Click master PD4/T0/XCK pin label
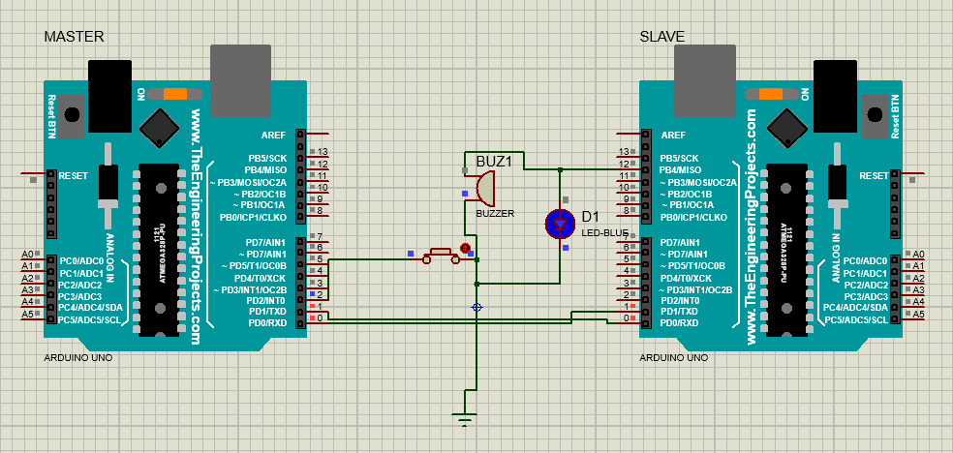 point(261,277)
